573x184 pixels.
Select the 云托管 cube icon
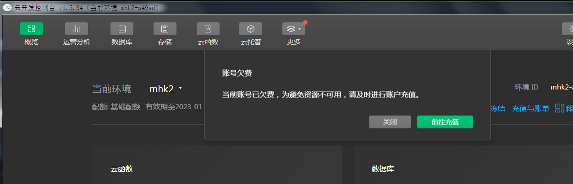[251, 29]
